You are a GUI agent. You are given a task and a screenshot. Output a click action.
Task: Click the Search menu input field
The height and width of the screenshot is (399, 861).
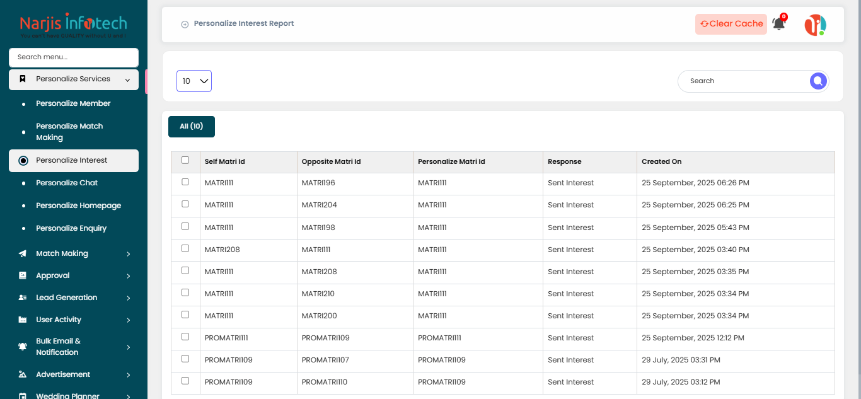point(74,57)
